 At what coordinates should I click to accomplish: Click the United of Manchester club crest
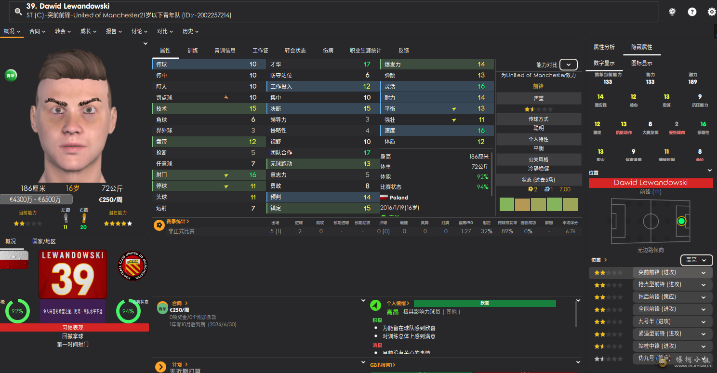[x=133, y=266]
